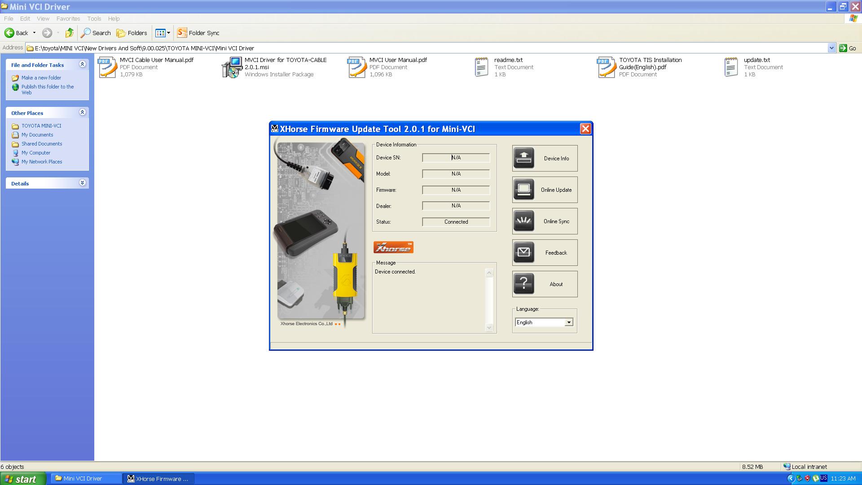862x485 pixels.
Task: Collapse the Other Places panel
Action: click(82, 112)
